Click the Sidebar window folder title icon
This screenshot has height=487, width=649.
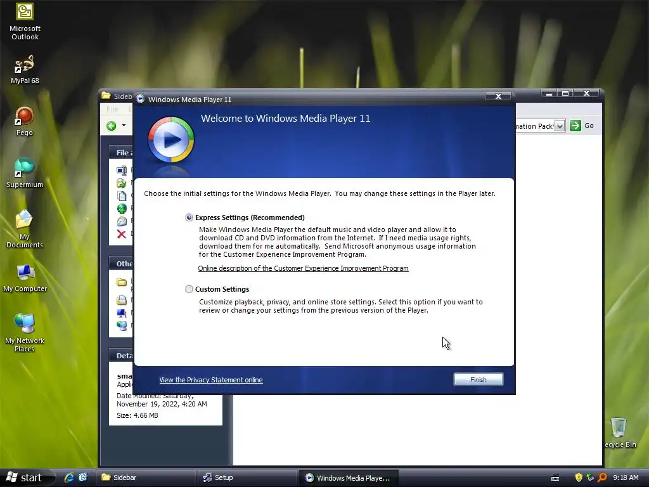(106, 96)
